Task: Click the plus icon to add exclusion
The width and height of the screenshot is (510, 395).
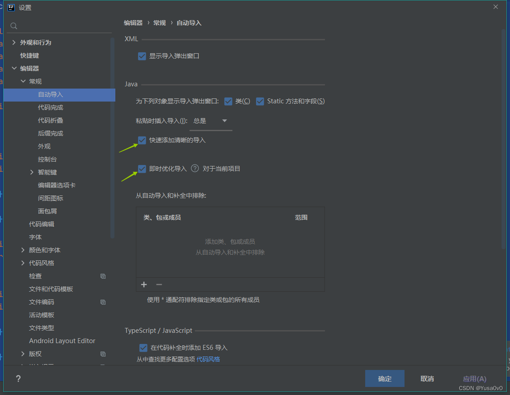Action: (144, 285)
